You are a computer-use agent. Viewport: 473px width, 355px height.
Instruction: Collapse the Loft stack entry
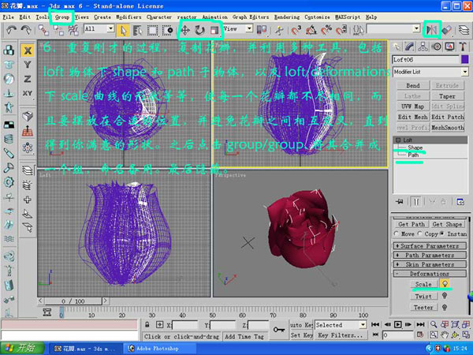tap(398, 140)
